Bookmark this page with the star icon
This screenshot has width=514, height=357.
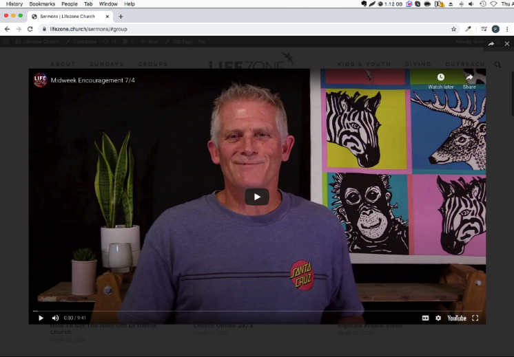[453, 29]
